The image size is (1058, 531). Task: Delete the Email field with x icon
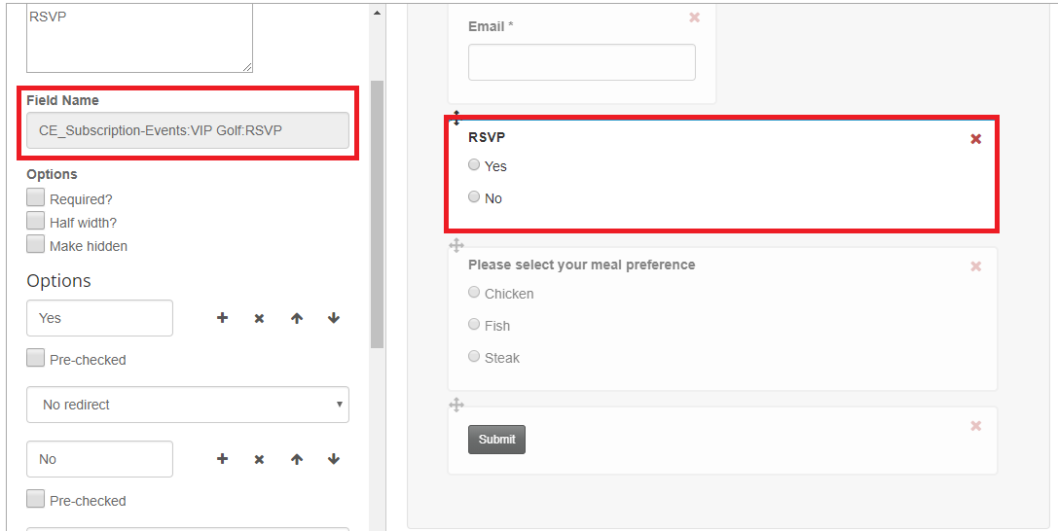coord(694,18)
